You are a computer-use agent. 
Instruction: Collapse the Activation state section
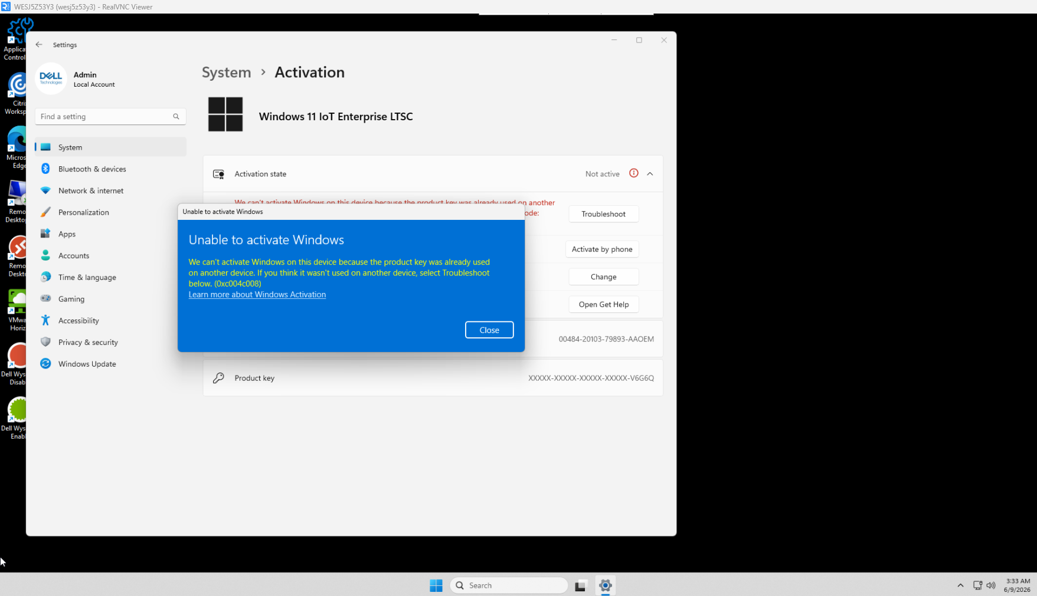tap(650, 174)
